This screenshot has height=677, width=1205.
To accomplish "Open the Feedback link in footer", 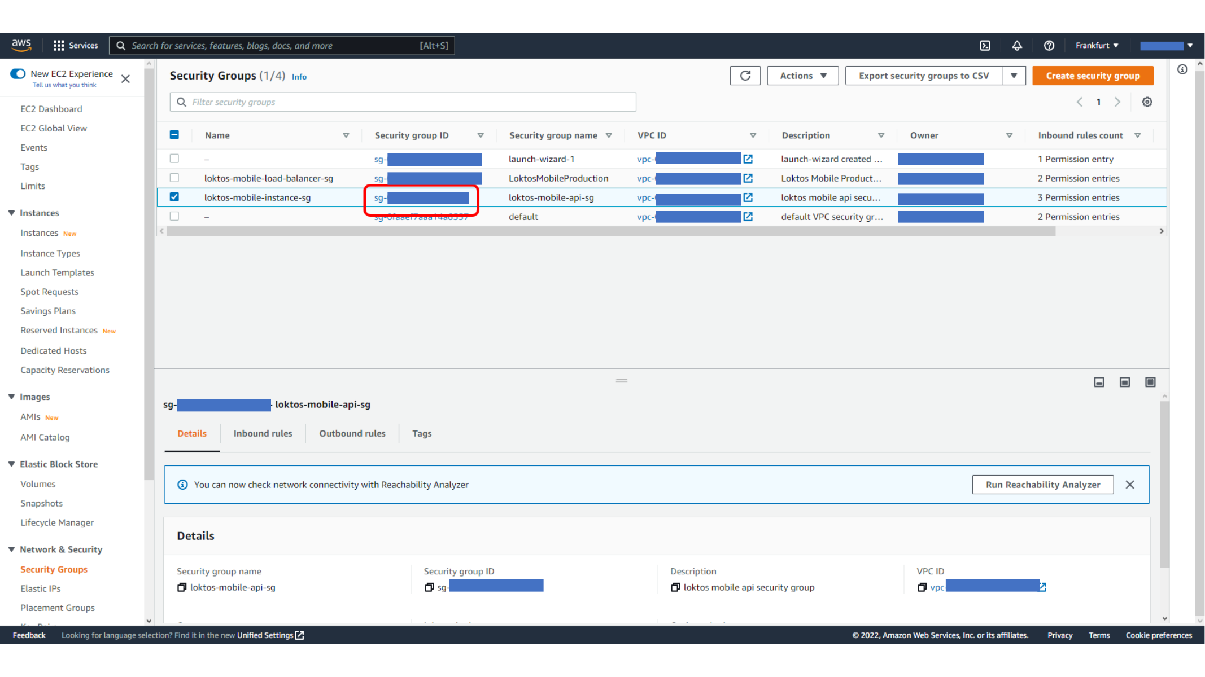I will (x=29, y=635).
